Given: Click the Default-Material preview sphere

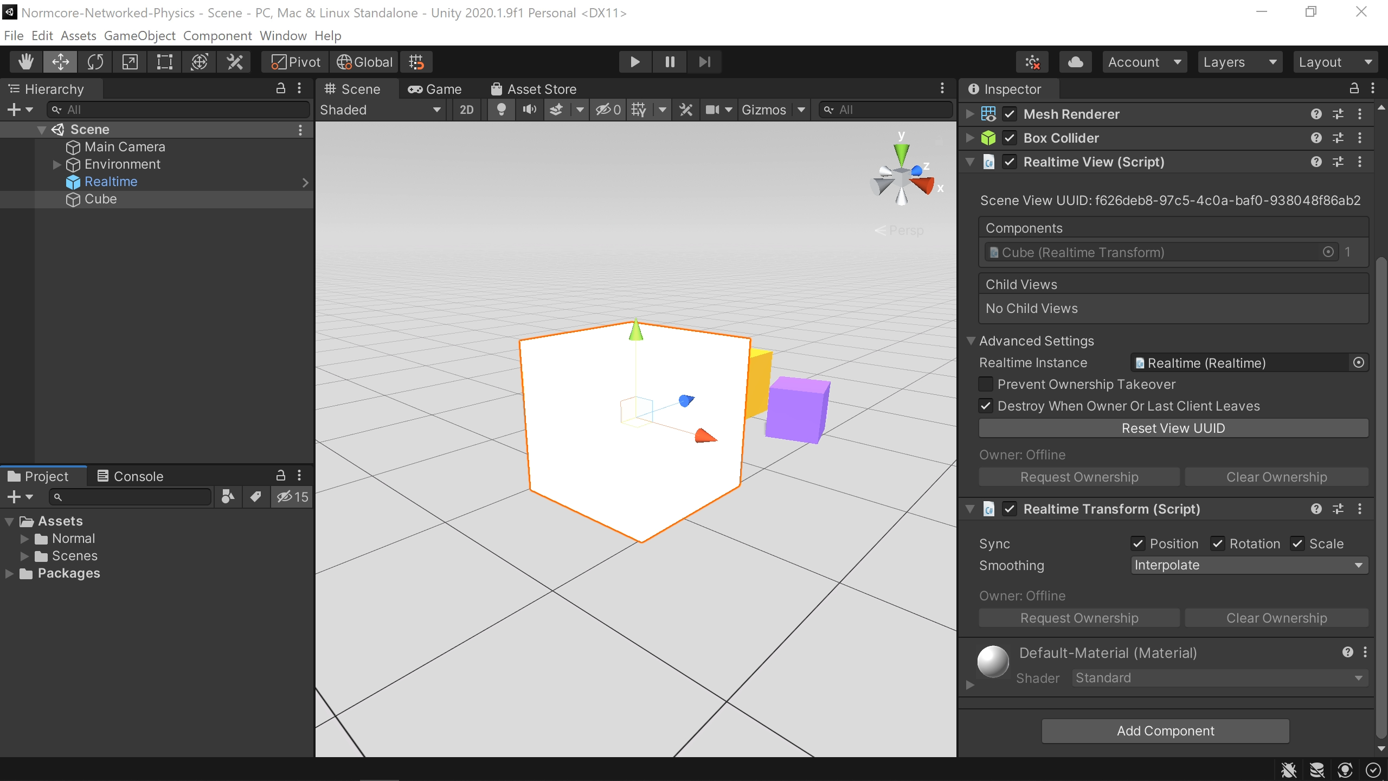Looking at the screenshot, I should (x=993, y=662).
